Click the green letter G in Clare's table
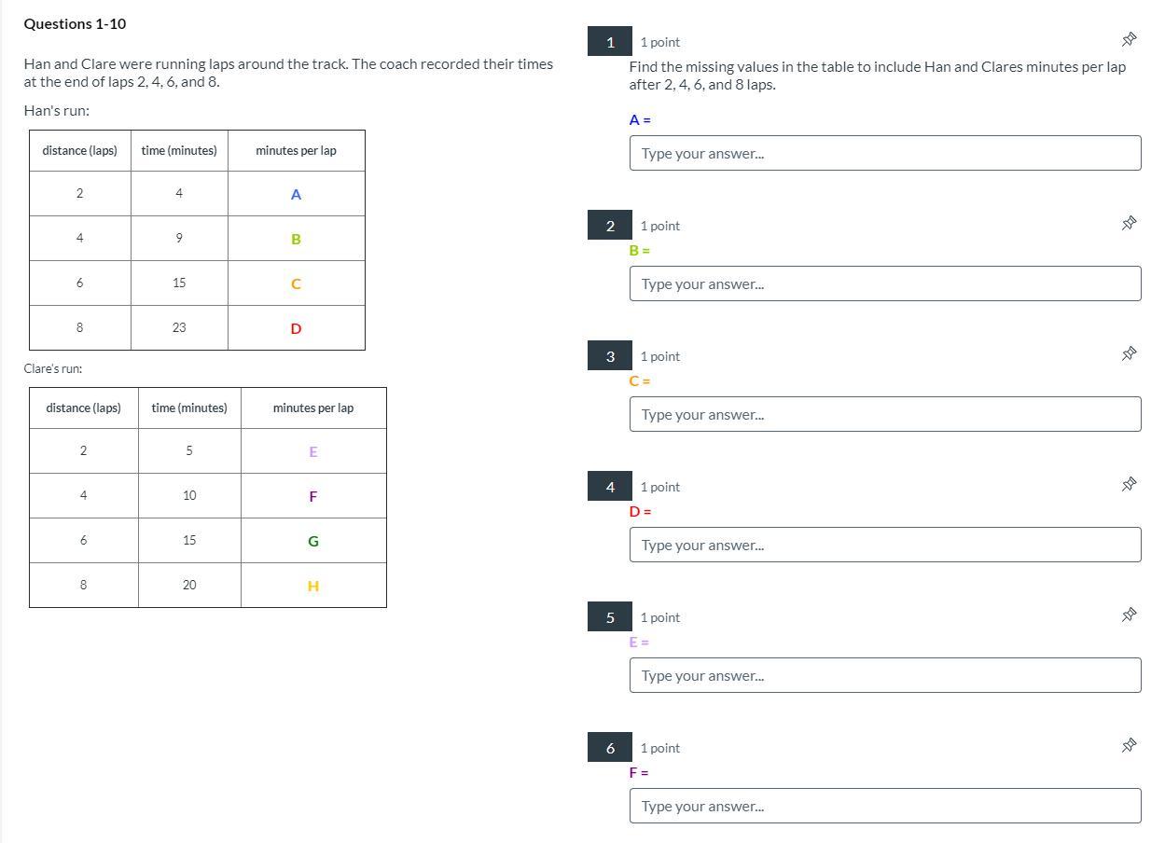Viewport: 1151px width, 843px height. click(x=313, y=541)
